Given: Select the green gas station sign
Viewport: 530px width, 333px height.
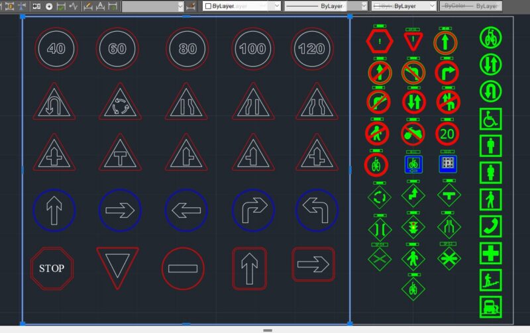Looking at the screenshot, I should click(x=490, y=307).
